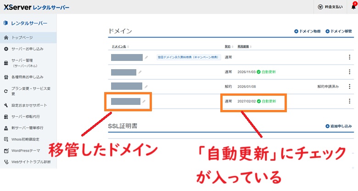The image size is (358, 191).
Task: Click pencil icon beside the transferred domain
Action: pyautogui.click(x=144, y=101)
